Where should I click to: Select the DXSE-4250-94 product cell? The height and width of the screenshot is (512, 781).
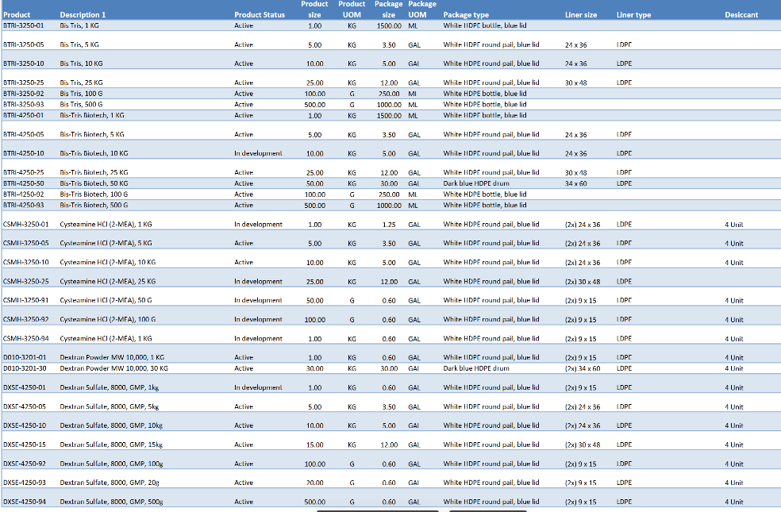[25, 502]
